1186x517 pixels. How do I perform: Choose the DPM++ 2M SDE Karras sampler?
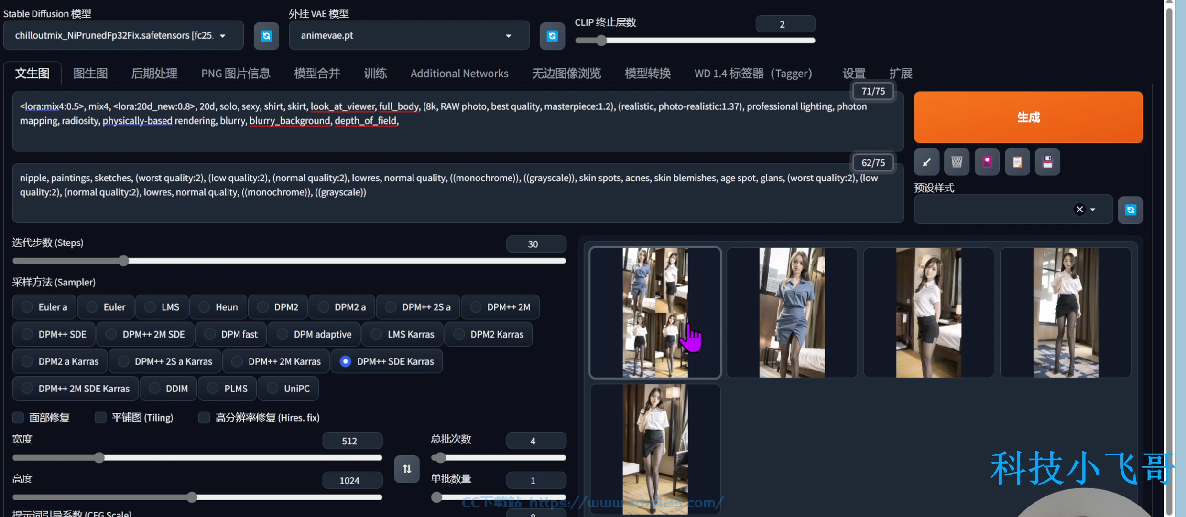pyautogui.click(x=76, y=389)
